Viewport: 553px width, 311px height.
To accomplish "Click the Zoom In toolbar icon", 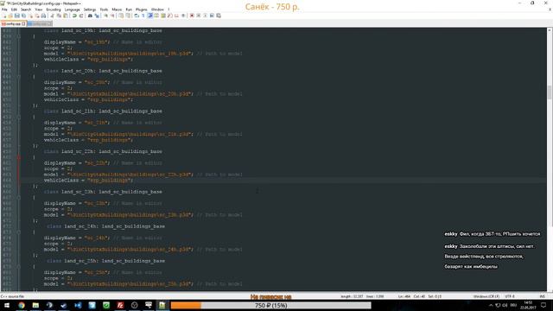I will (x=105, y=16).
